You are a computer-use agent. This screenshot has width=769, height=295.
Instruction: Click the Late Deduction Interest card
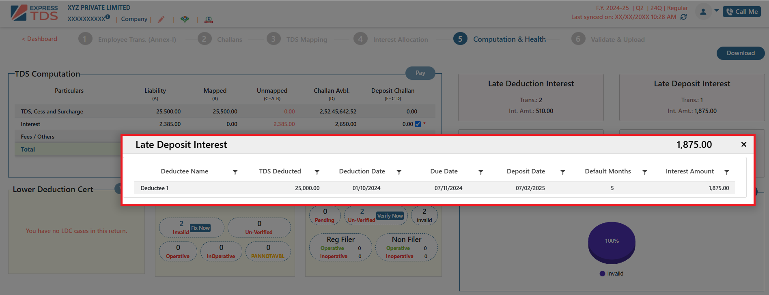(531, 97)
